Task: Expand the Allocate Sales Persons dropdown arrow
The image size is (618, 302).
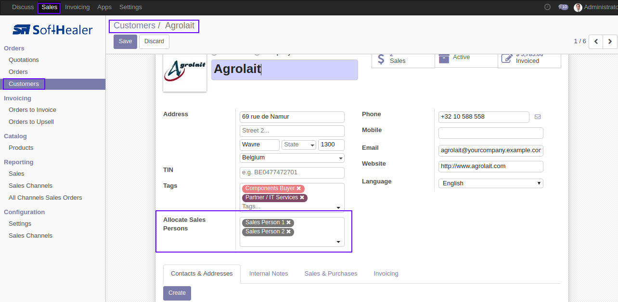Action: click(x=338, y=242)
